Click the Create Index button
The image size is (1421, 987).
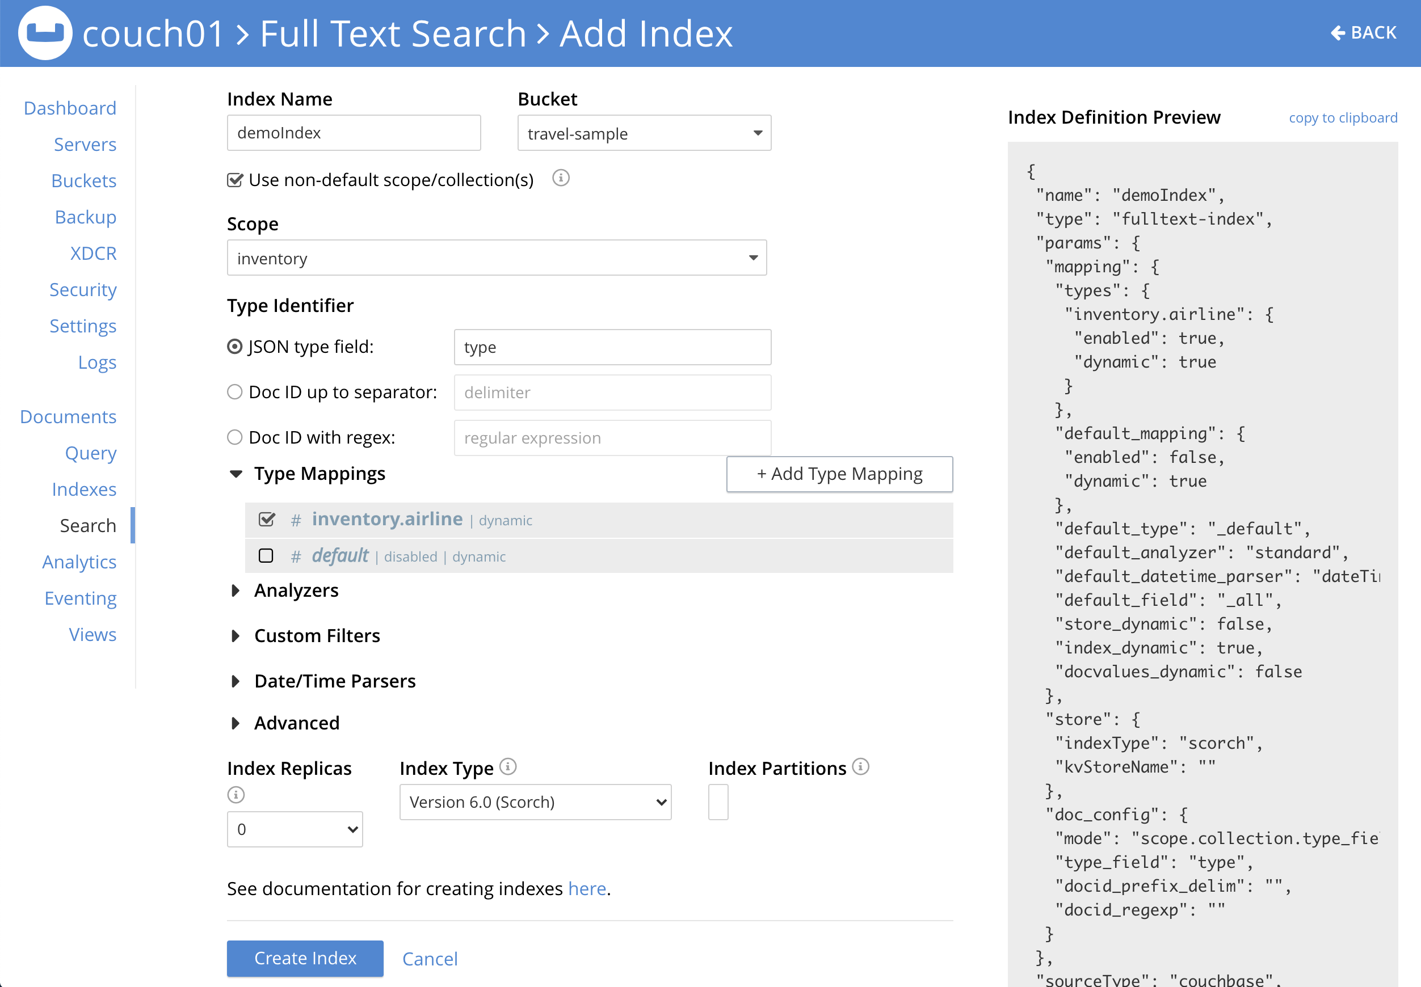click(x=305, y=959)
